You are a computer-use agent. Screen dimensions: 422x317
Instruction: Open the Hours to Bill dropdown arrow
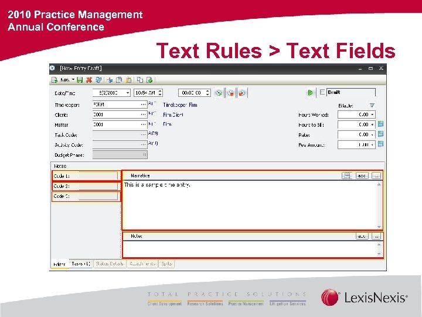point(372,124)
